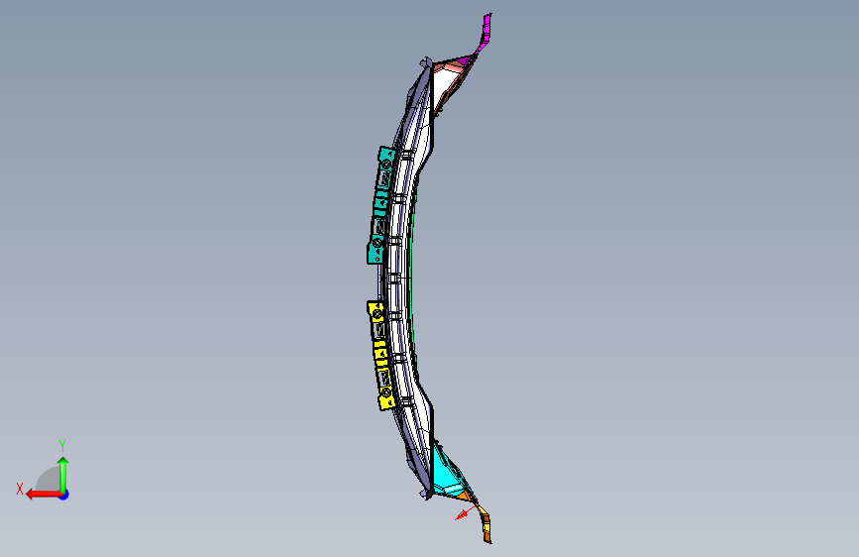Click the green "Y" axis label
This screenshot has height=557, width=859.
point(62,445)
